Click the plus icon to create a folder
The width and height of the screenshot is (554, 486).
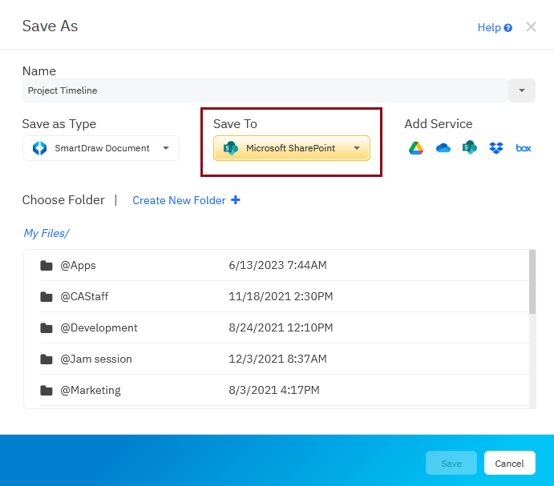tap(236, 200)
